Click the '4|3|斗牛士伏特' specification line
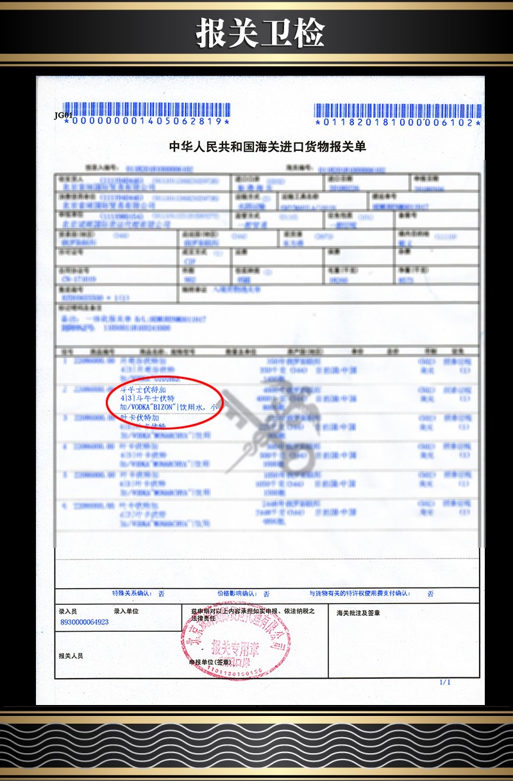 147,398
